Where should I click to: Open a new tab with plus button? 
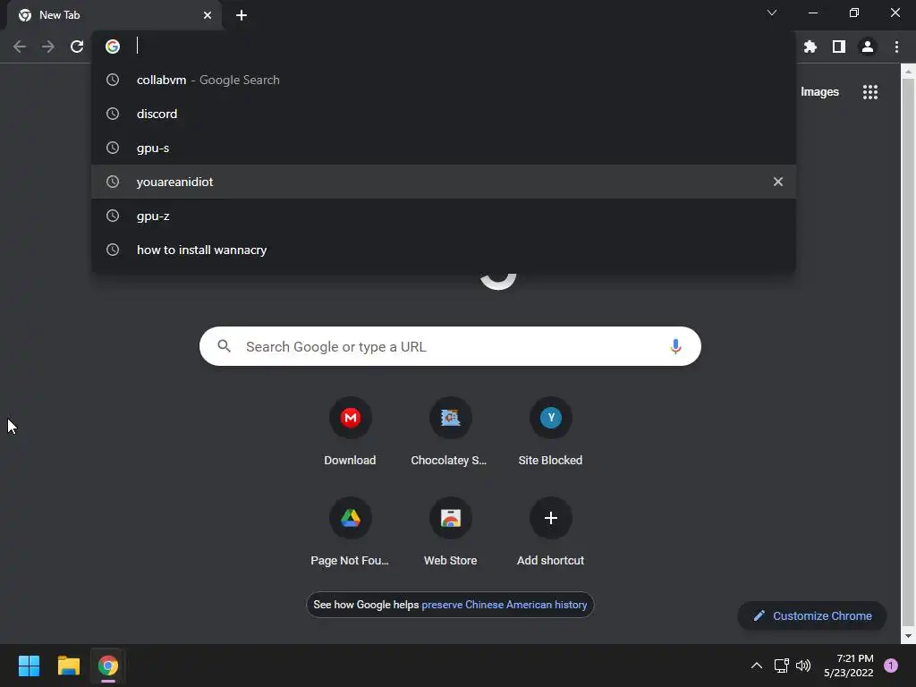click(242, 15)
